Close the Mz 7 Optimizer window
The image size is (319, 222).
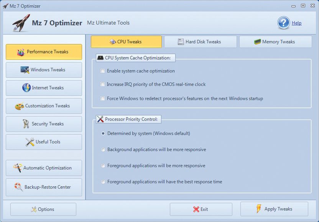coord(313,6)
